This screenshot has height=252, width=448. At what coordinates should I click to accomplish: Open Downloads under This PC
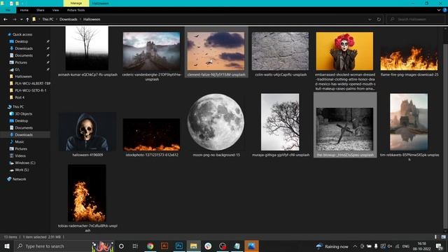[x=24, y=134]
